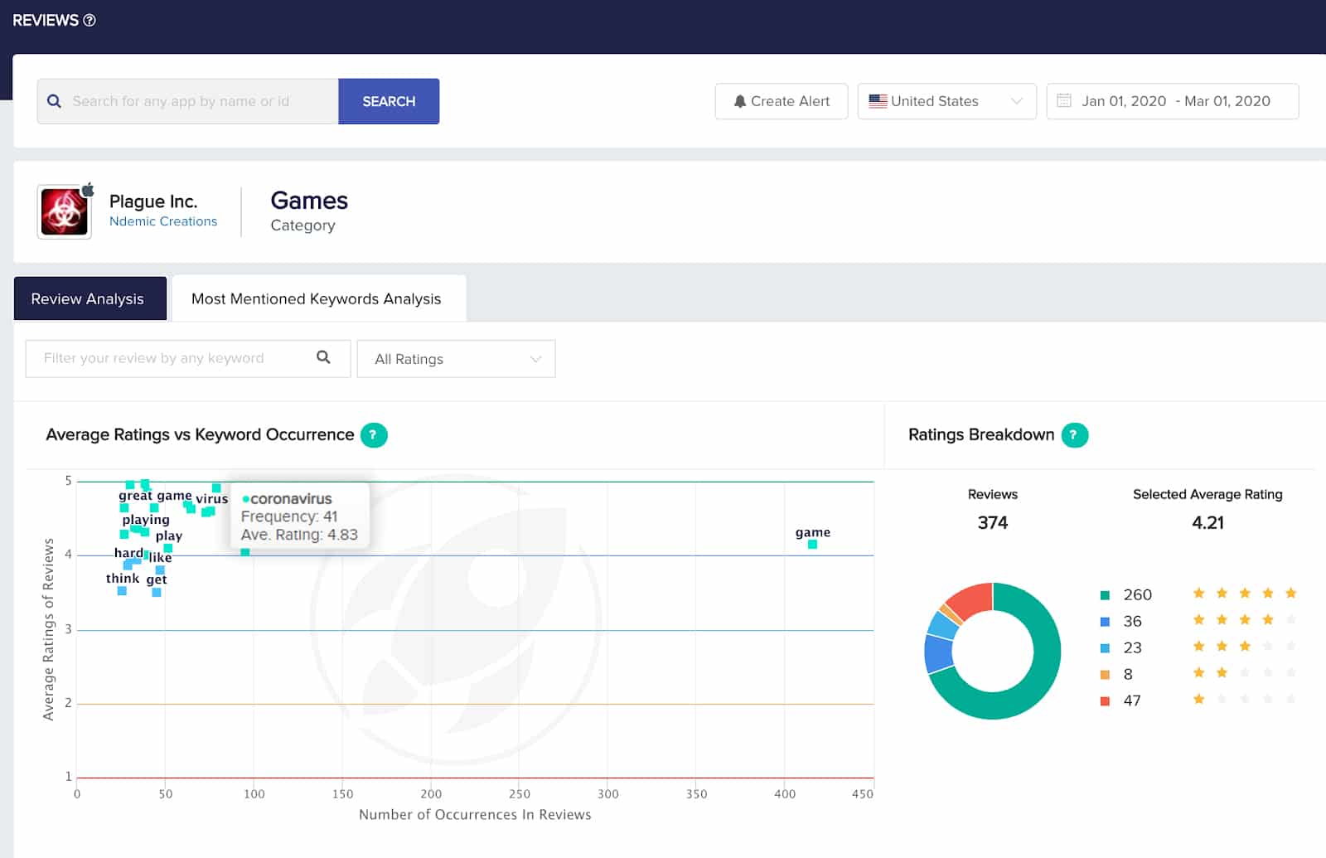
Task: Click the 'get' keyword label on chart
Action: coord(157,579)
